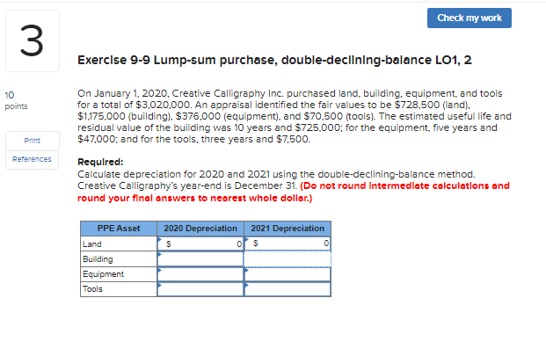
Task: Click the Tools 2021 Depreciation input
Action: coord(288,289)
